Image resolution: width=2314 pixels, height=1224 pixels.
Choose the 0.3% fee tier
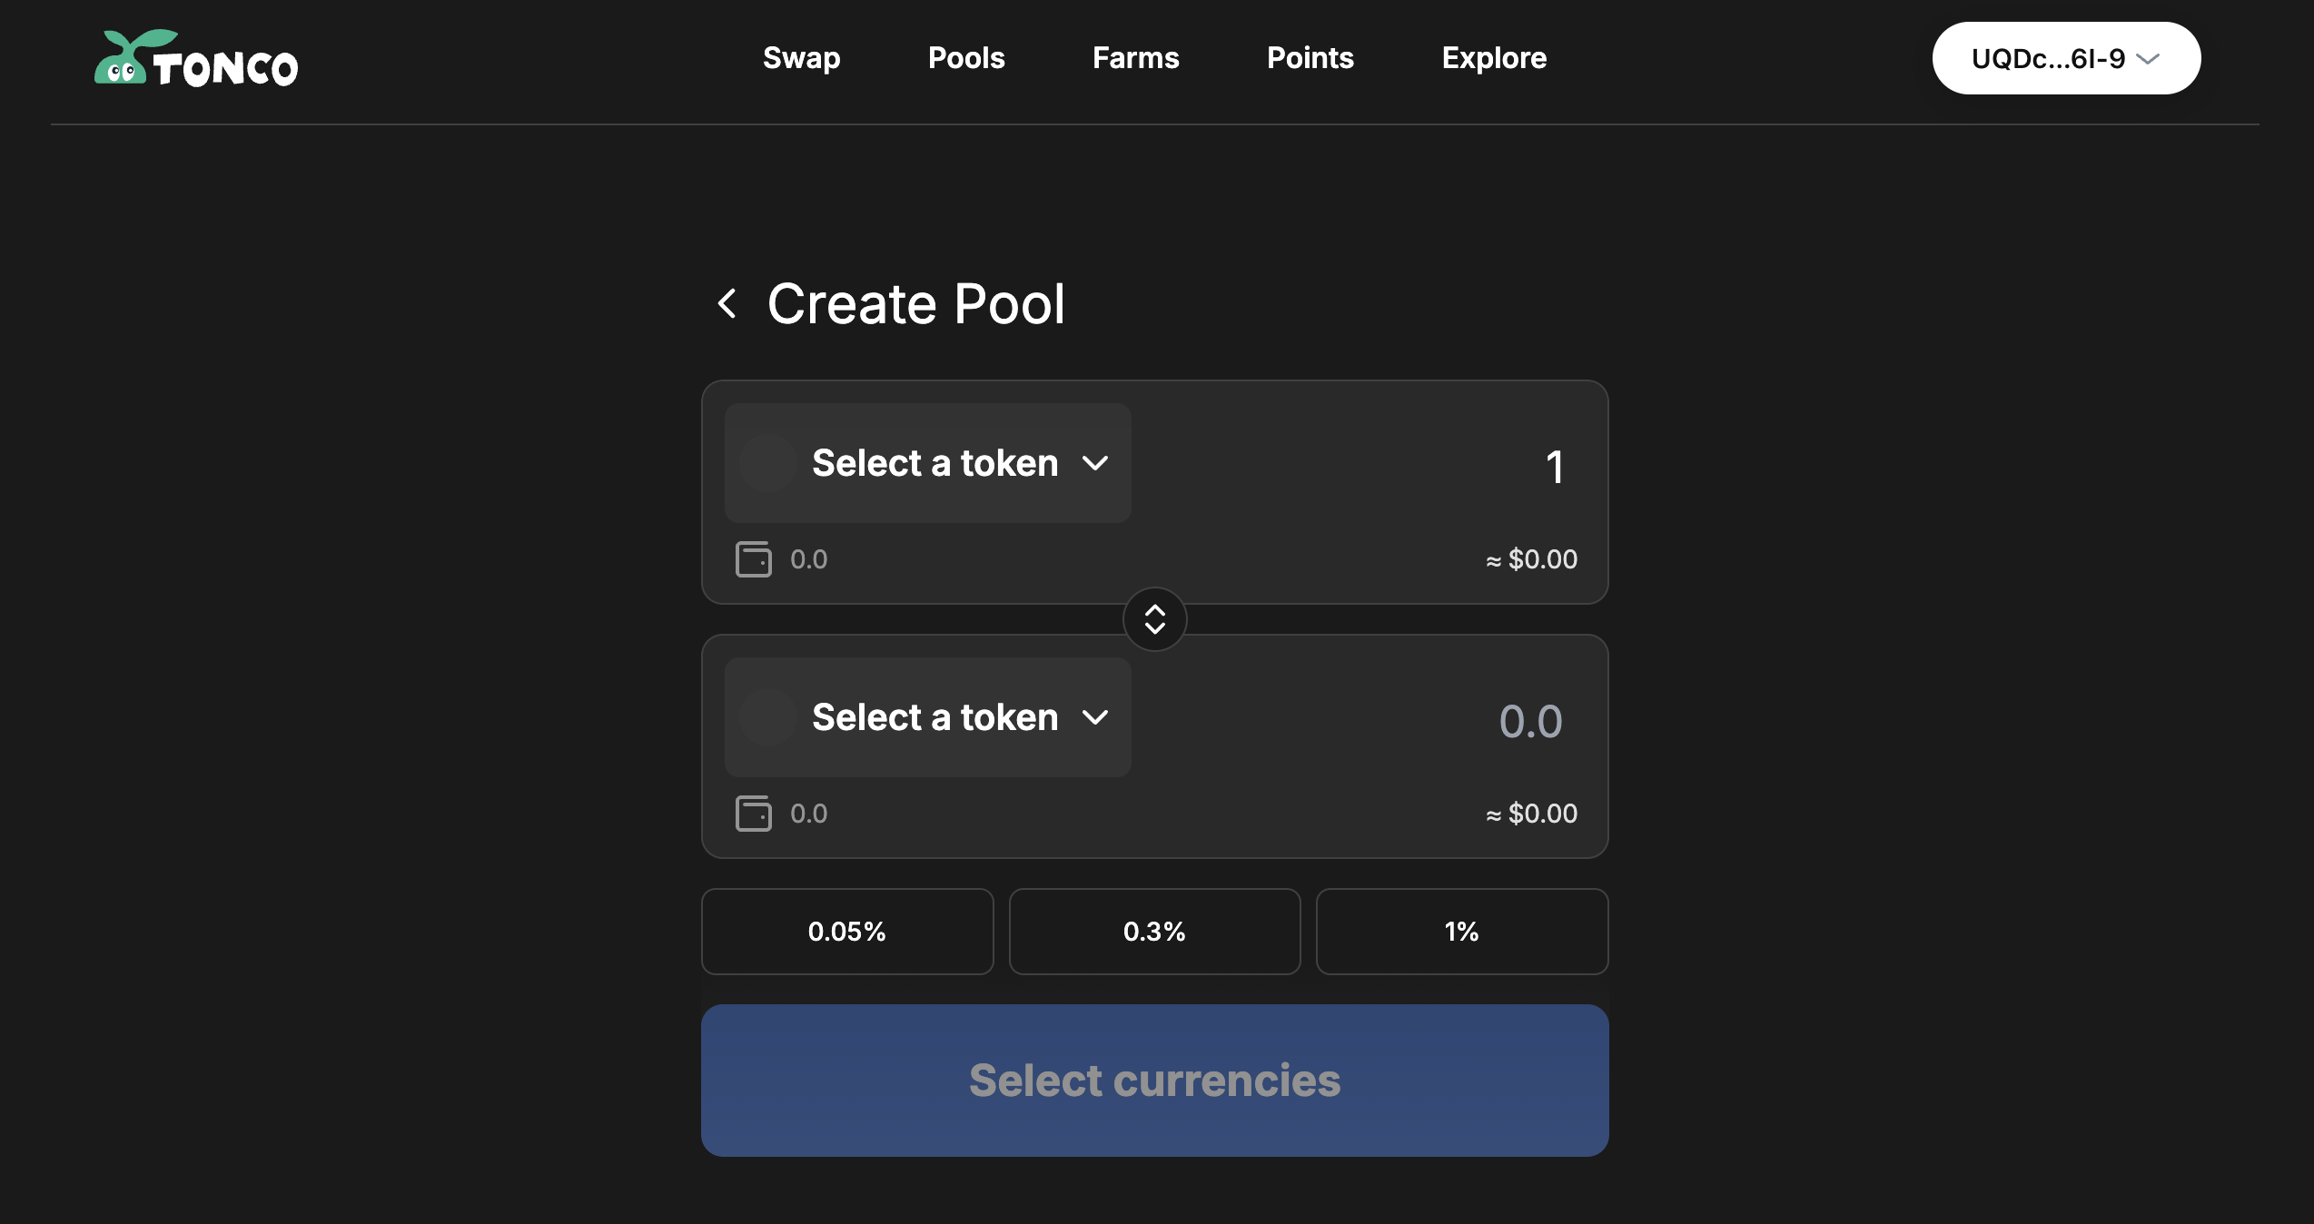point(1154,932)
